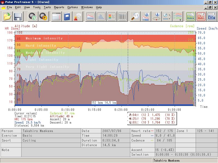Screen dimensions: 218x163
Task: Open the File menu
Action: pos(9,7)
